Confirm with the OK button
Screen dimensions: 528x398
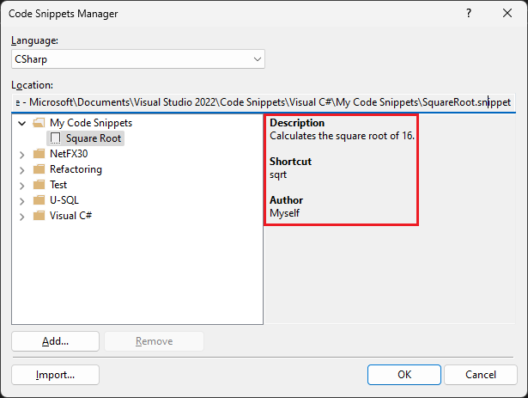pyautogui.click(x=404, y=375)
